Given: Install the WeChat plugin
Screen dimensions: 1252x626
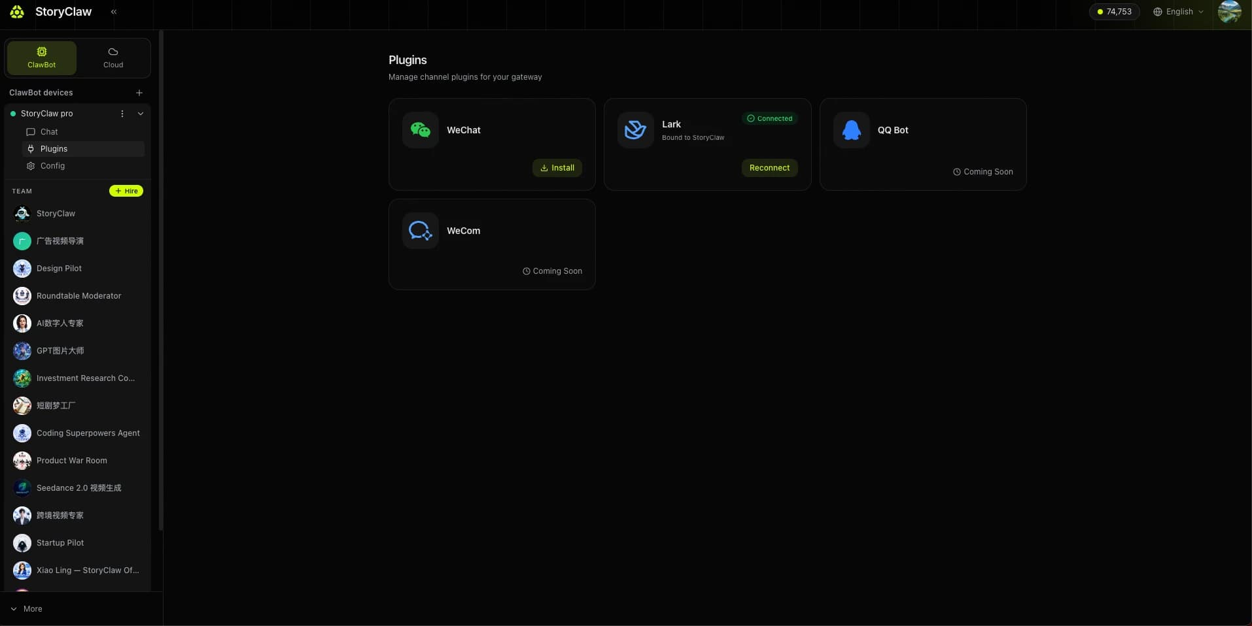Looking at the screenshot, I should tap(557, 168).
